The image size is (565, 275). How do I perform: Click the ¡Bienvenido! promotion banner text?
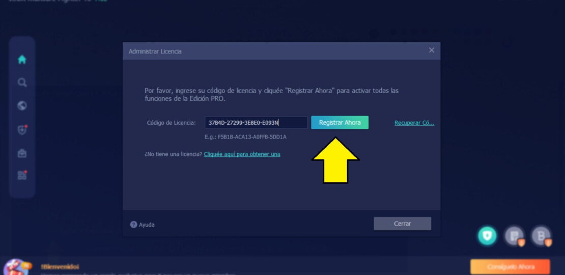[x=60, y=267]
